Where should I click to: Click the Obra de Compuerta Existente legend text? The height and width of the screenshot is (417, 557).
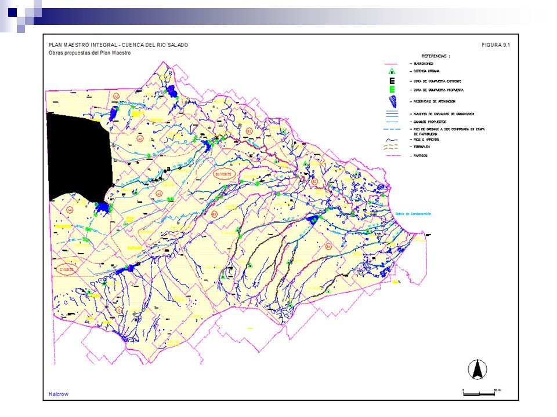click(437, 81)
